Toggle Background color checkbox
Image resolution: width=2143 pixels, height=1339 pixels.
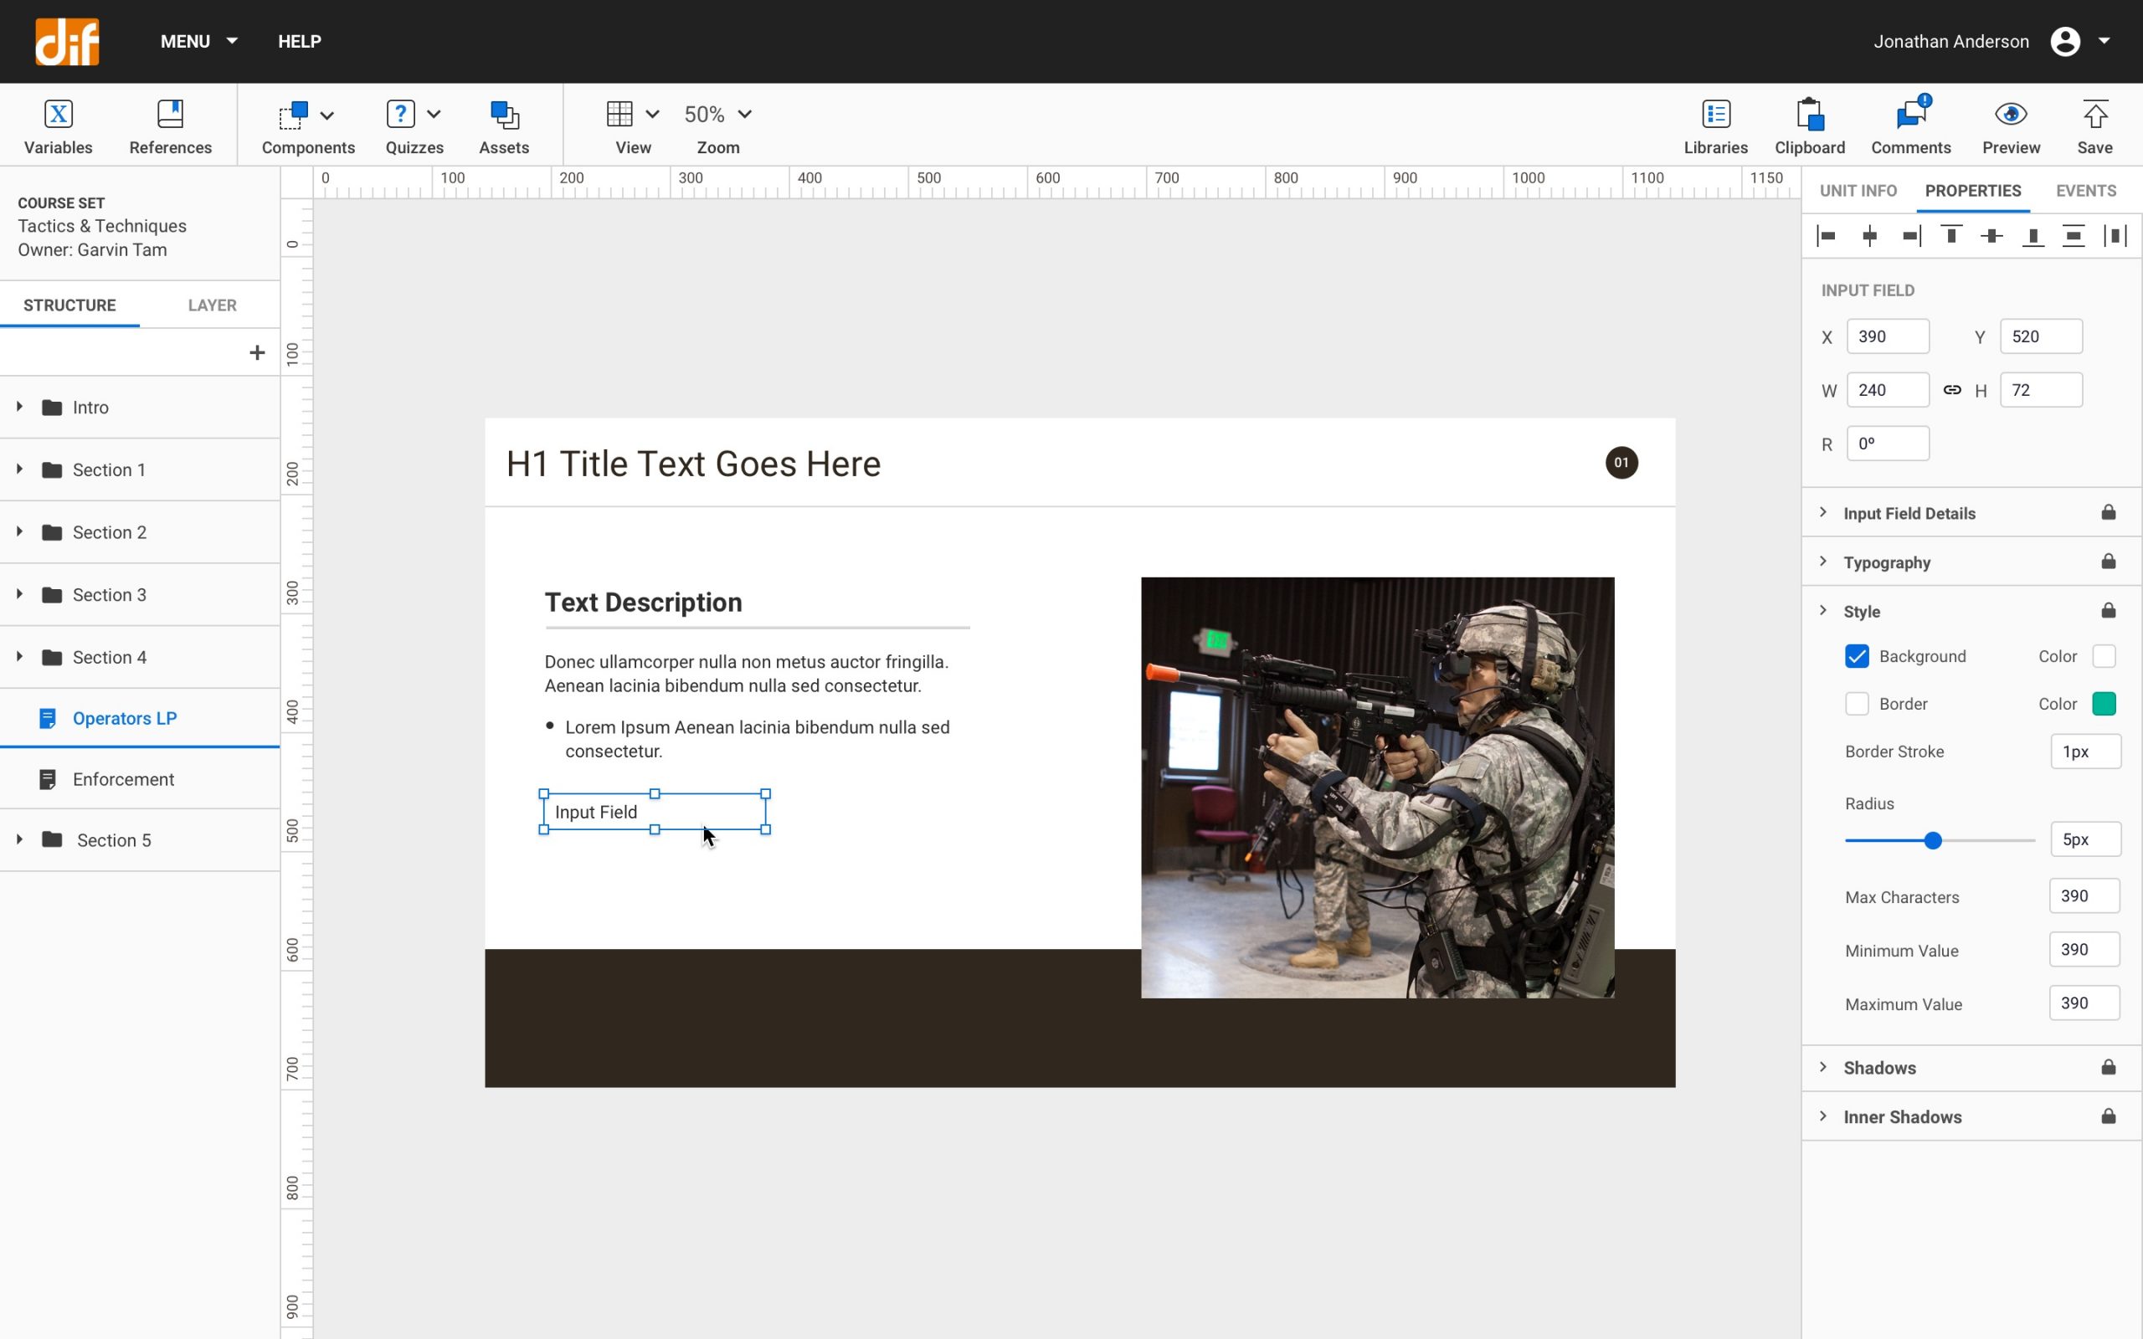pyautogui.click(x=1858, y=655)
